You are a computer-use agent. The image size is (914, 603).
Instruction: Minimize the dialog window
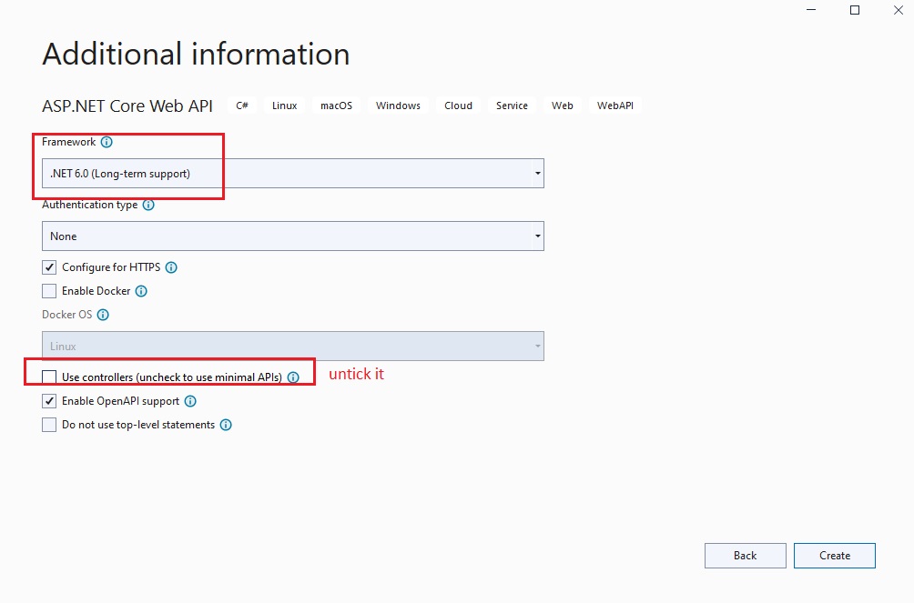tap(811, 10)
